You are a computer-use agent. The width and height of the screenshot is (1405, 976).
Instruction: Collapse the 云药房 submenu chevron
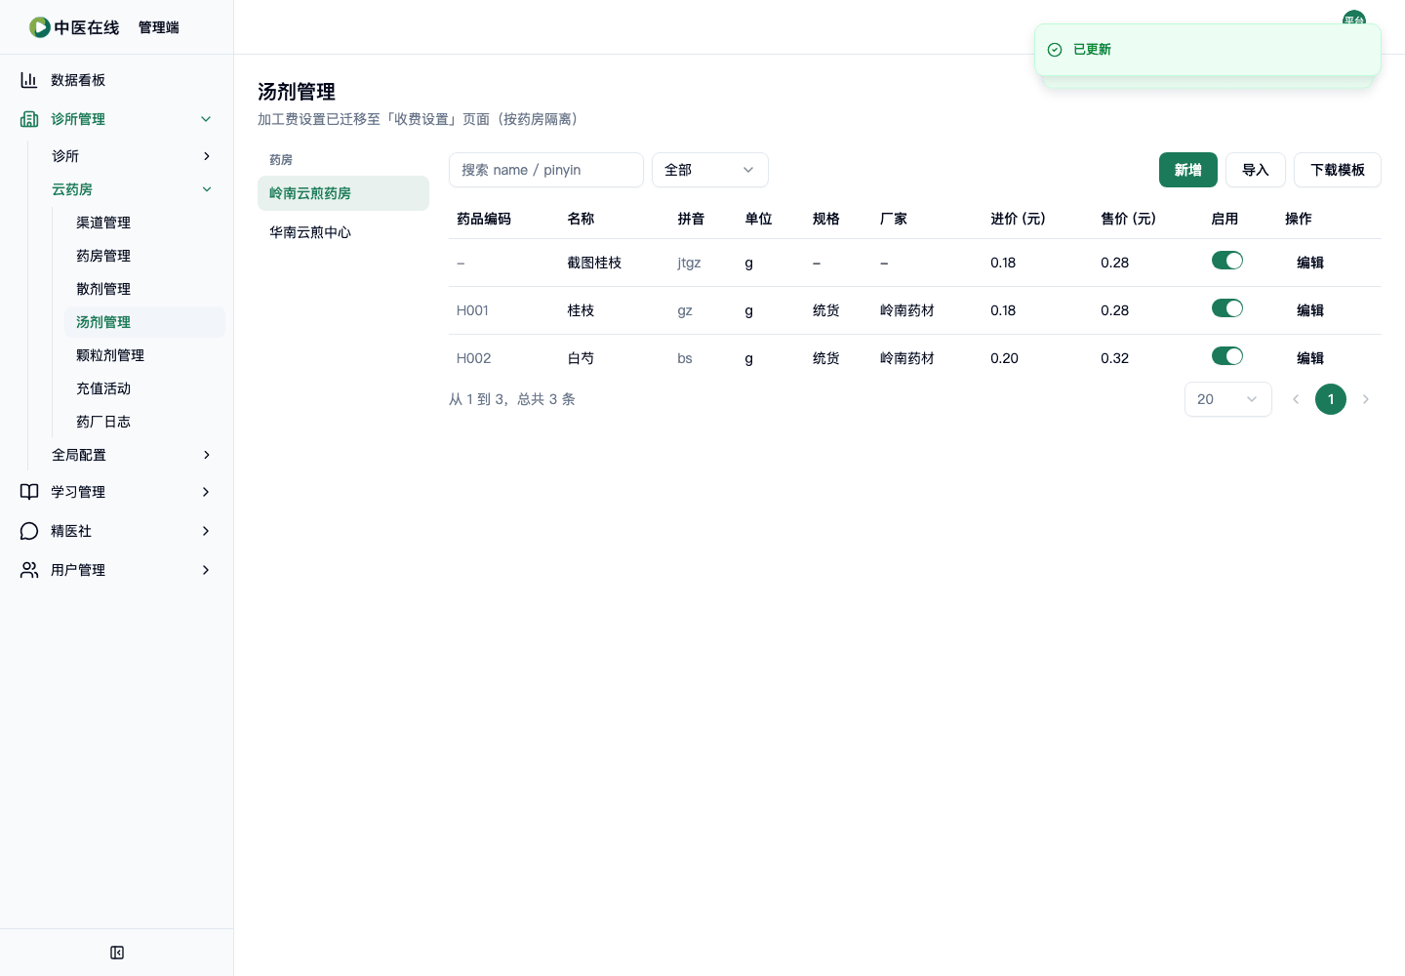click(x=206, y=189)
